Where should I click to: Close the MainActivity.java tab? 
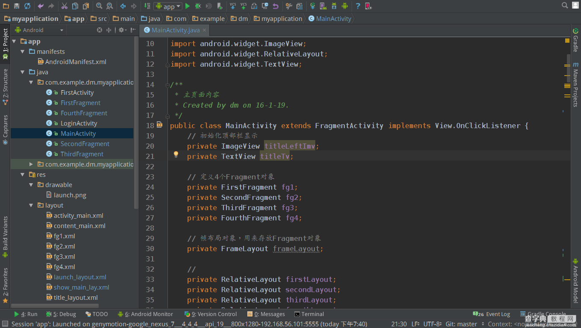[205, 30]
